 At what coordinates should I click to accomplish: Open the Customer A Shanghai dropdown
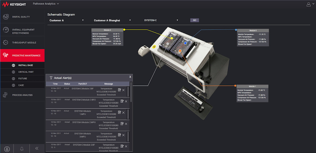[112, 20]
